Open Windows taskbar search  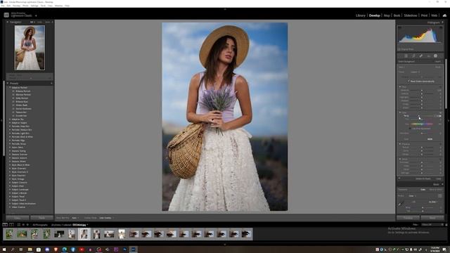pyautogui.click(x=13, y=249)
